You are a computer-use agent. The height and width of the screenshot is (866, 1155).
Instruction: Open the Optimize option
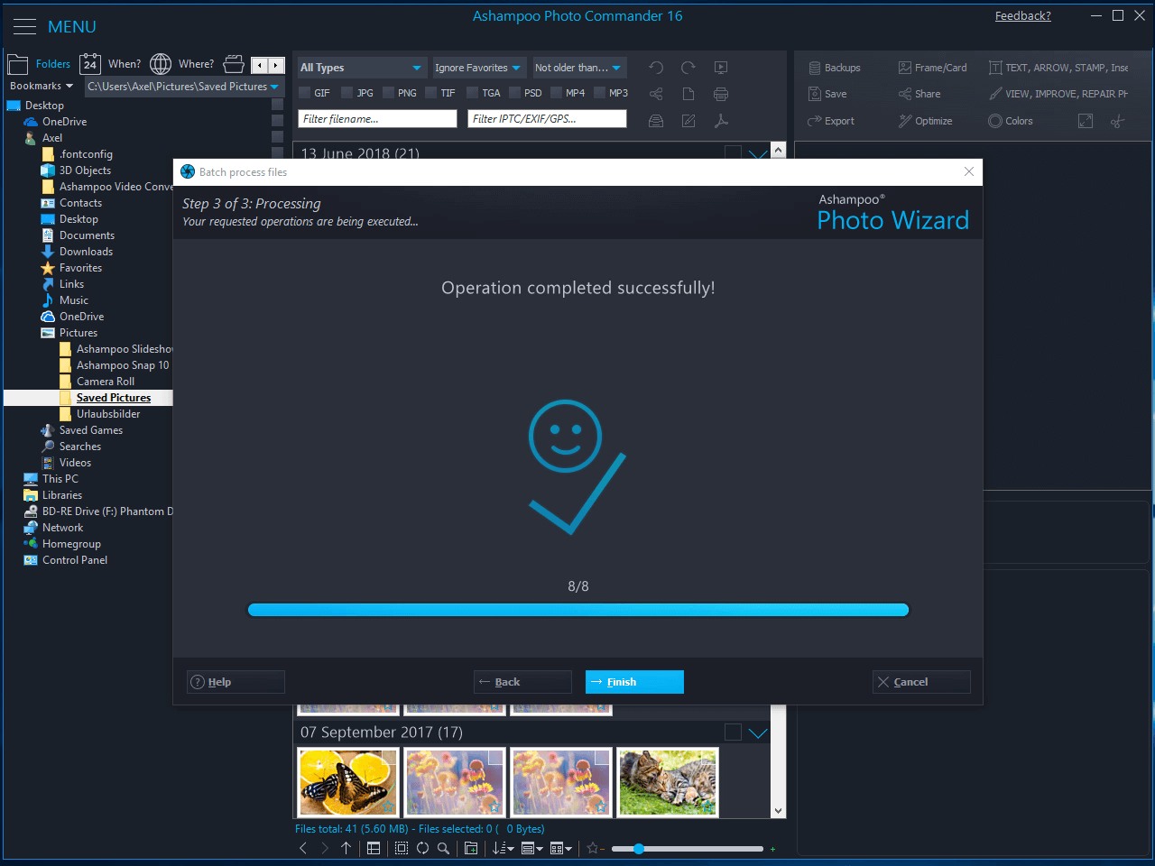[925, 121]
